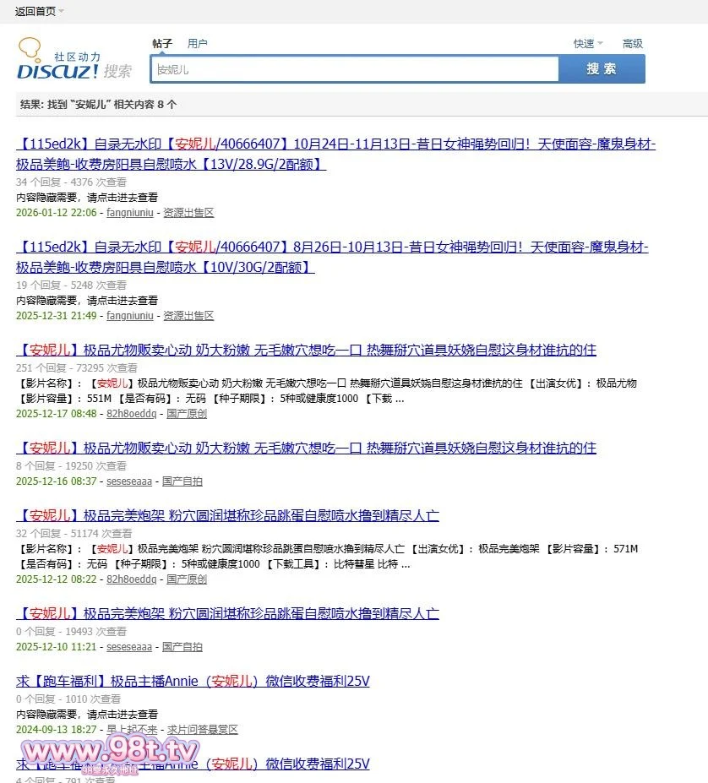Image resolution: width=708 pixels, height=783 pixels.
Task: Open author 早上起不来 profile link
Action: tap(132, 730)
